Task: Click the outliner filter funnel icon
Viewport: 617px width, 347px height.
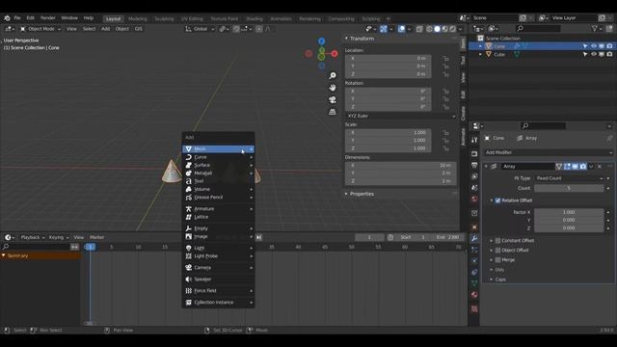Action: coord(596,28)
